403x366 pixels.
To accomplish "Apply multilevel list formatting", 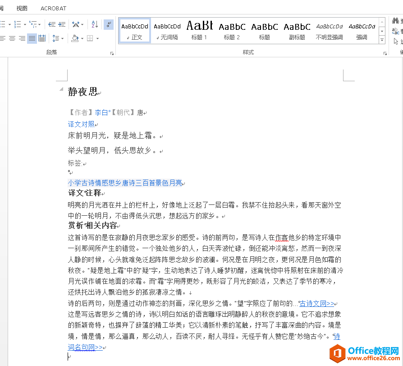I will [x=32, y=24].
